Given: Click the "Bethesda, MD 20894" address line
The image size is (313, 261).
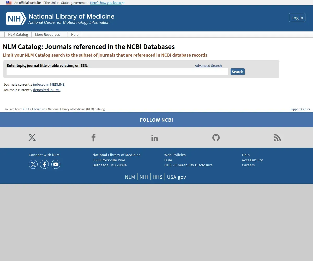Looking at the screenshot, I should (x=110, y=165).
